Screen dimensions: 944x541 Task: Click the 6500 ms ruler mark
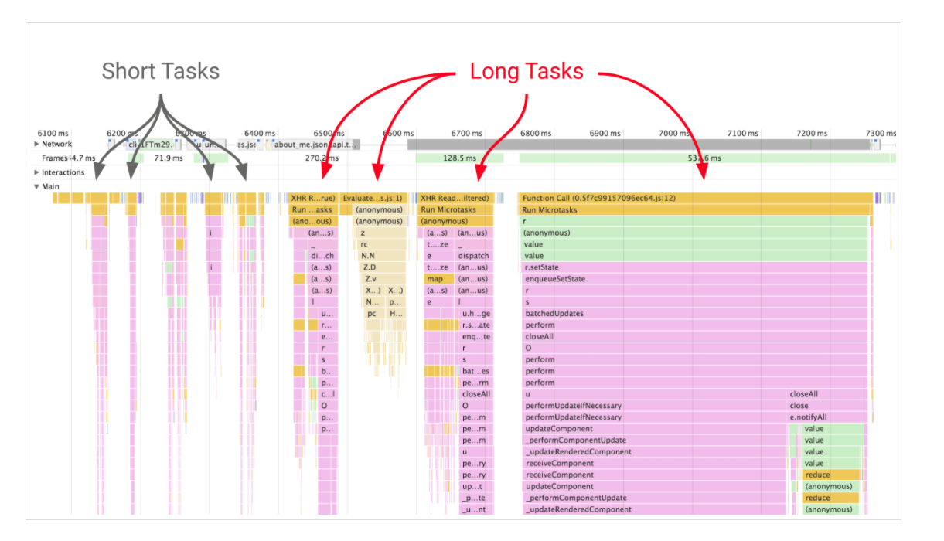point(329,133)
